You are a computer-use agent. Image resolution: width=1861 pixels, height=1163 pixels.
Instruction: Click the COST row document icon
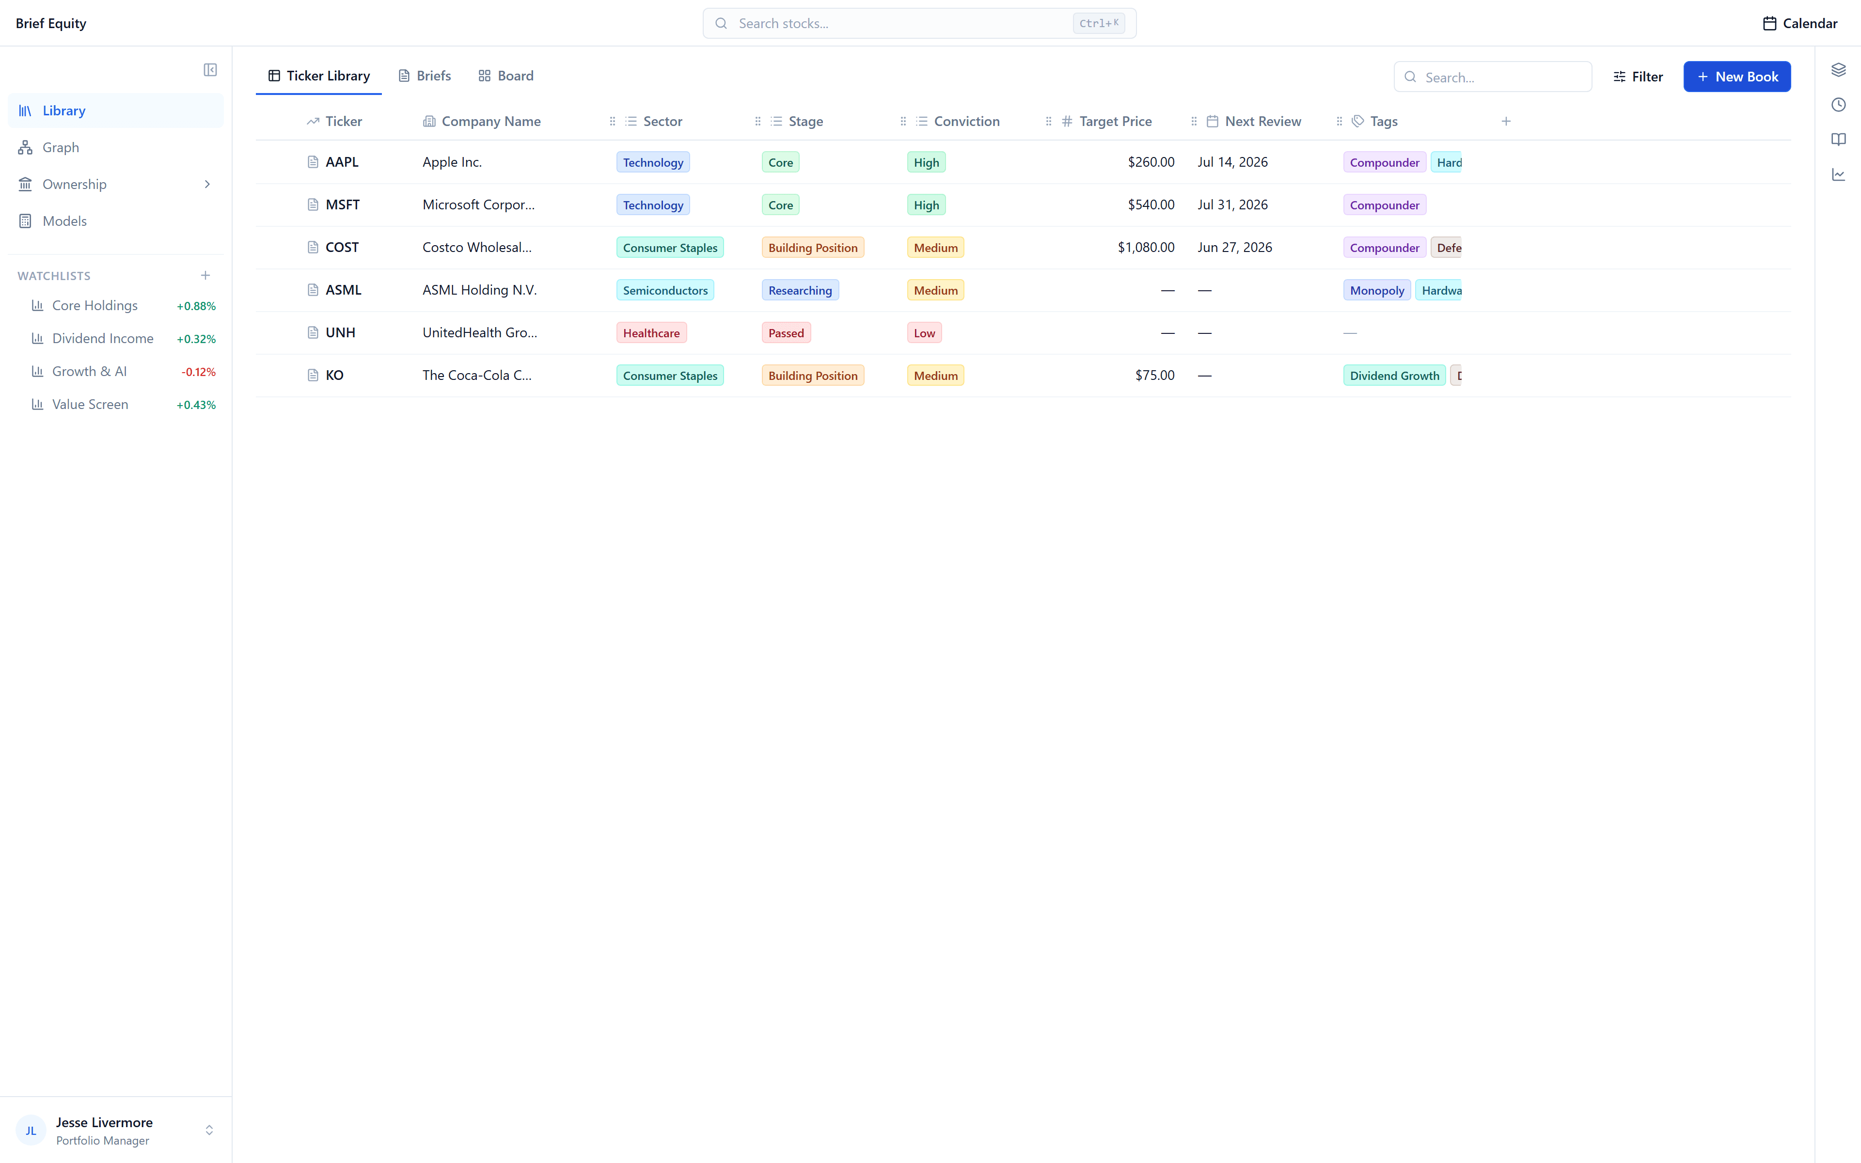pyautogui.click(x=313, y=248)
